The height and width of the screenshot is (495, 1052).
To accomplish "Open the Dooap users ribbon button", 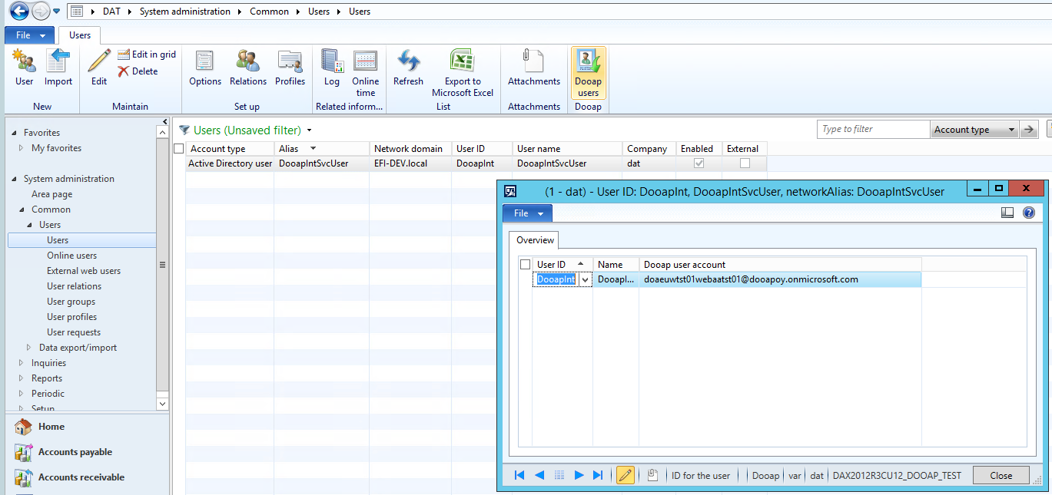I will [x=588, y=72].
